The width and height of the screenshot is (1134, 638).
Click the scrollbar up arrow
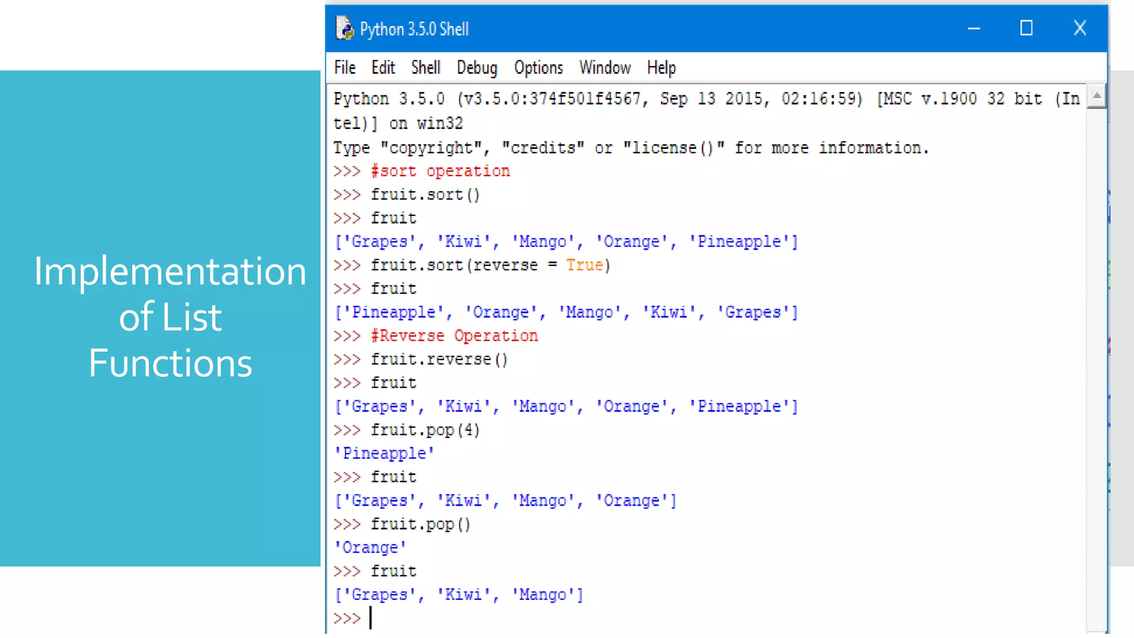(1096, 96)
